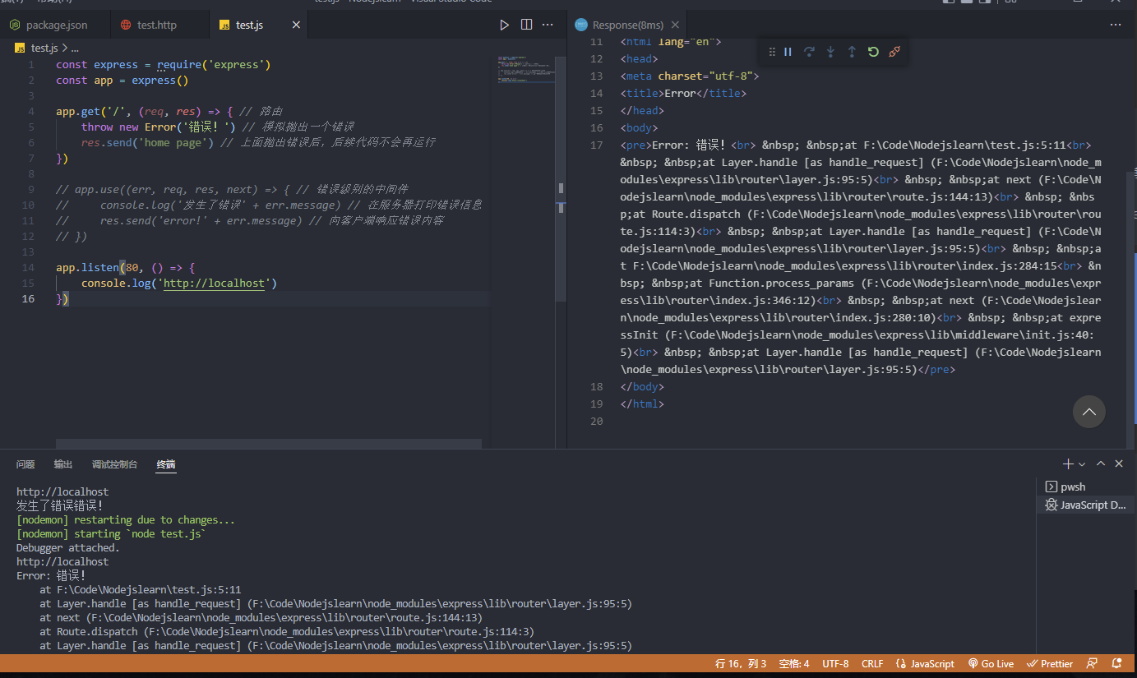Switch to the test.http tab
Image resolution: width=1137 pixels, height=678 pixels.
click(x=160, y=25)
